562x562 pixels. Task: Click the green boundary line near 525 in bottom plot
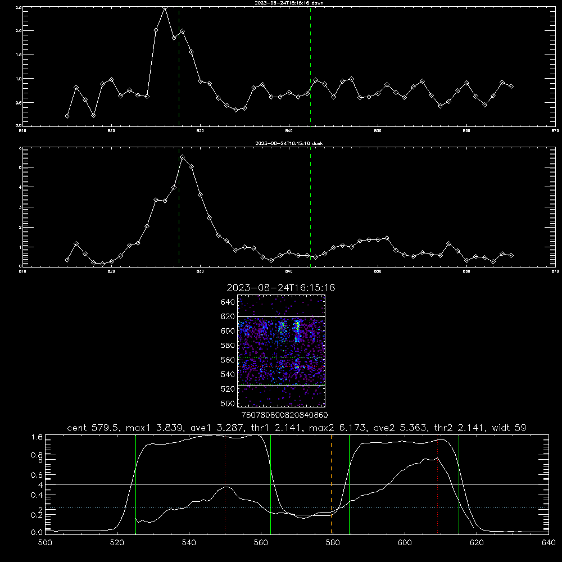click(x=136, y=484)
